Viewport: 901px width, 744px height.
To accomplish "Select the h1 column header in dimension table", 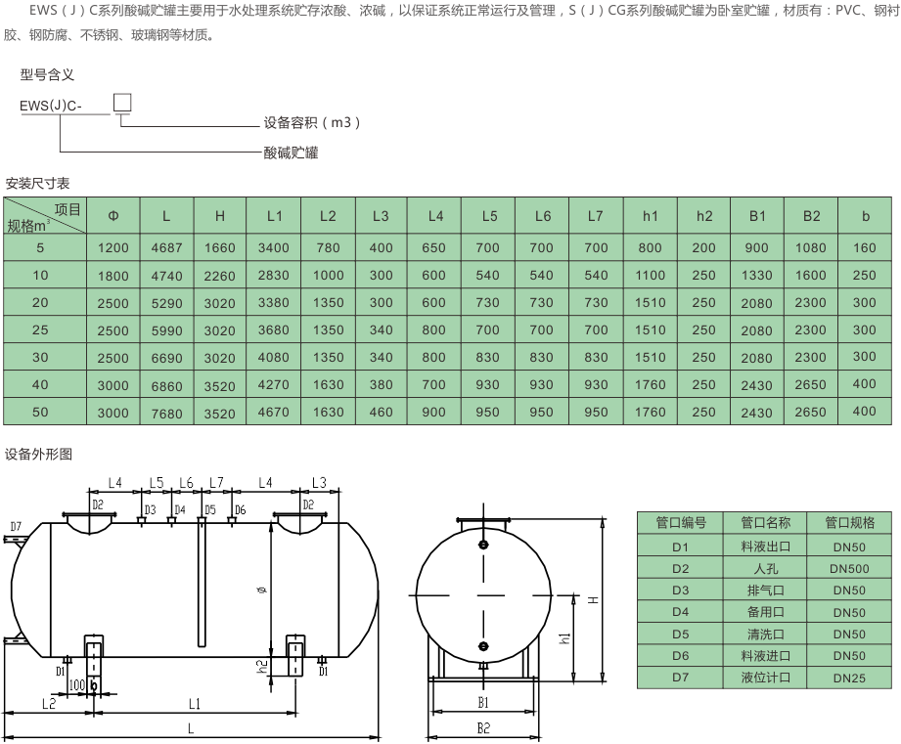I will (651, 216).
